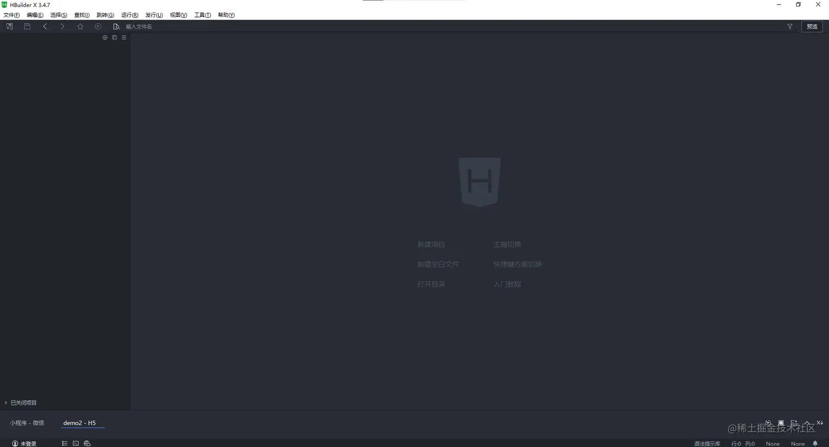The width and height of the screenshot is (829, 447).
Task: Open project manager hamburger menu icon
Action: pos(124,38)
